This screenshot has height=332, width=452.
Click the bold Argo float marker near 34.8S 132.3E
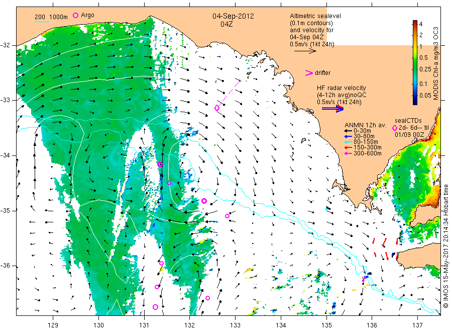pyautogui.click(x=204, y=201)
